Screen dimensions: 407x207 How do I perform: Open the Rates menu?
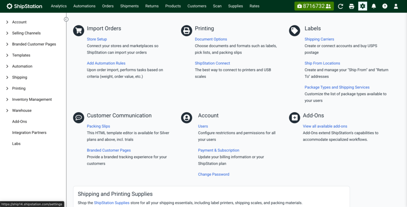(x=254, y=6)
